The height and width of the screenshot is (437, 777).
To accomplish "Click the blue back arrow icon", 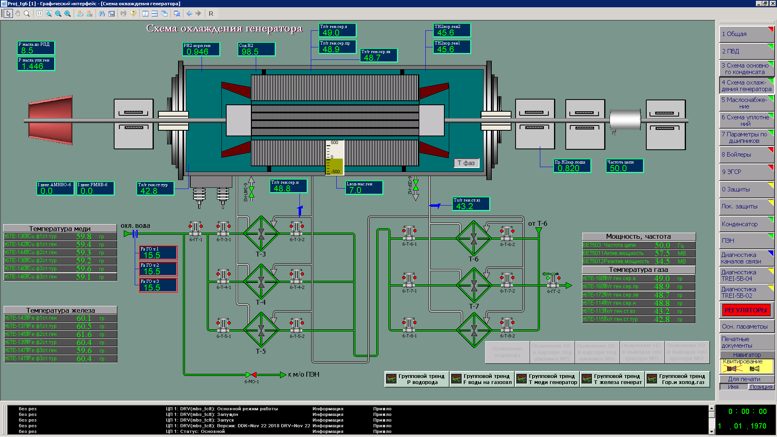I will coord(189,13).
